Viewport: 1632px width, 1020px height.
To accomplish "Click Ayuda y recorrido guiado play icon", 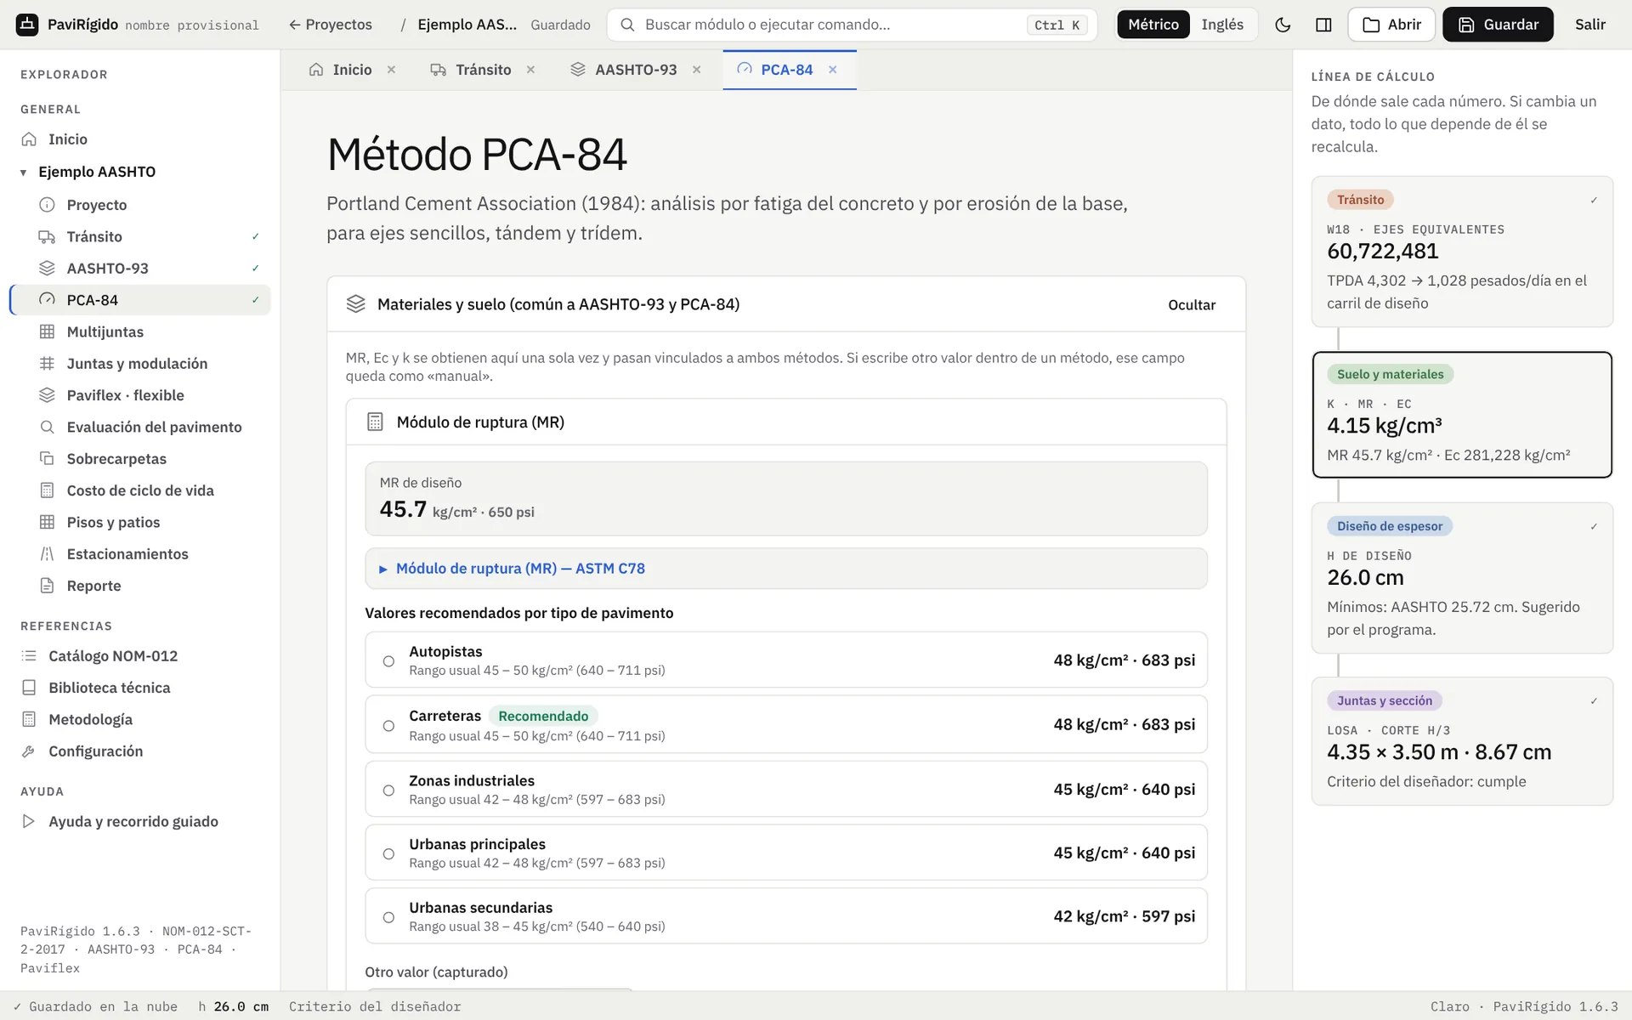I will coord(29,821).
